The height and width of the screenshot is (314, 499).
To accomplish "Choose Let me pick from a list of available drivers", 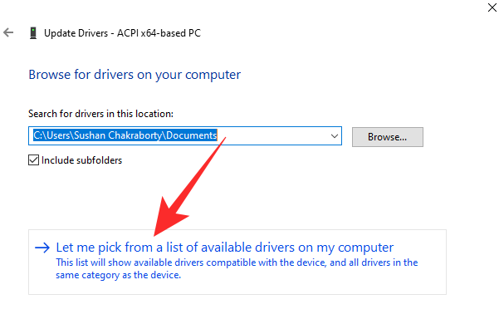I will [225, 248].
